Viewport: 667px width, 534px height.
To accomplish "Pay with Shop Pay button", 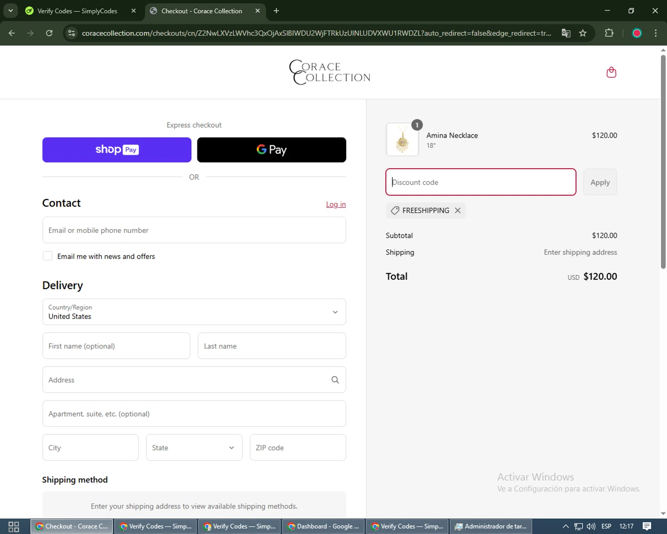I will point(117,150).
